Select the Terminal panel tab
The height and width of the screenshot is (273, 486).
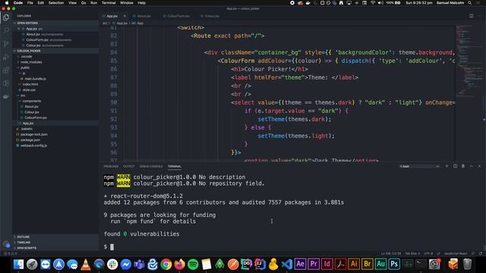point(175,166)
